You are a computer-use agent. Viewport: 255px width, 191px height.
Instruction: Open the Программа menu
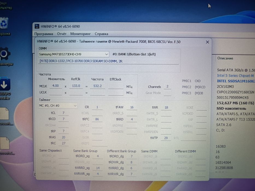44,34
